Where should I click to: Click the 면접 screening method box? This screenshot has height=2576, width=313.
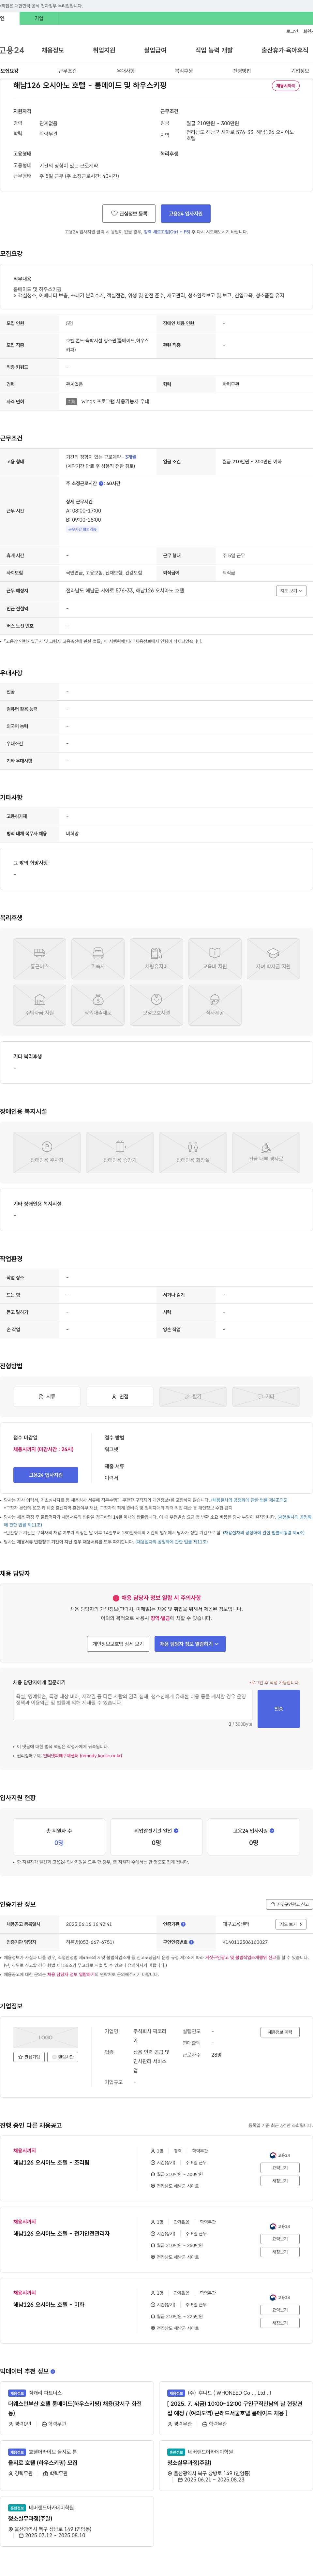coord(120,1397)
